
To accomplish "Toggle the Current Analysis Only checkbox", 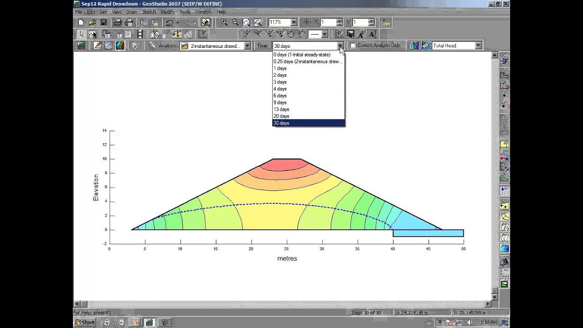I will (x=353, y=46).
